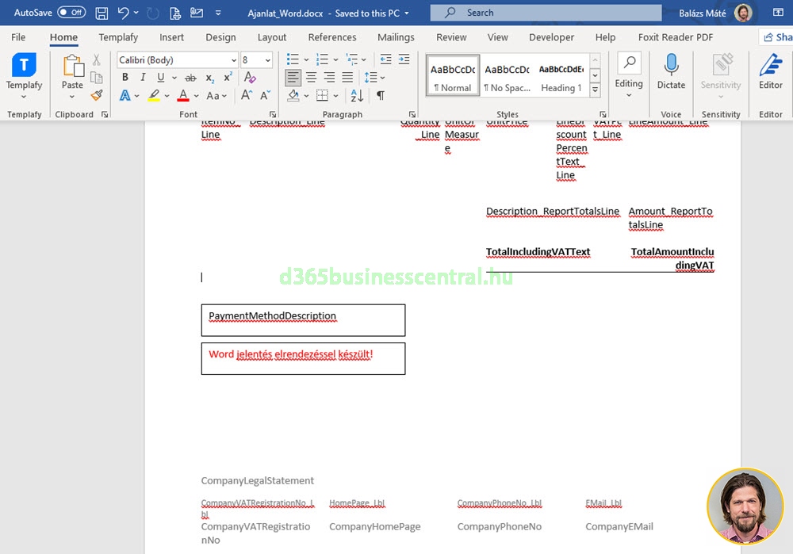Select the Heading 1 style

pyautogui.click(x=561, y=77)
